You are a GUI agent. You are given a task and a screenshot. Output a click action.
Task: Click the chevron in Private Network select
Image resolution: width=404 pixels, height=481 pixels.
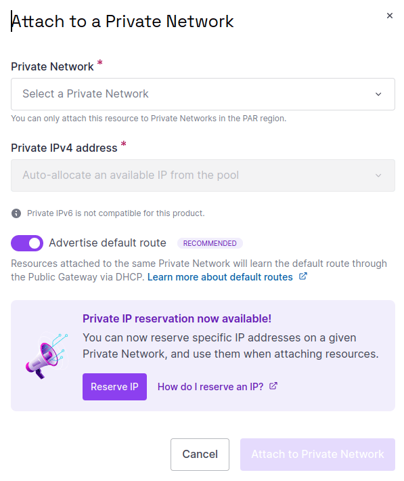[x=378, y=94]
